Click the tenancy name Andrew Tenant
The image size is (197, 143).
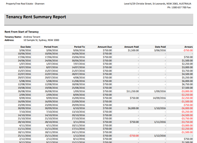click(x=32, y=37)
